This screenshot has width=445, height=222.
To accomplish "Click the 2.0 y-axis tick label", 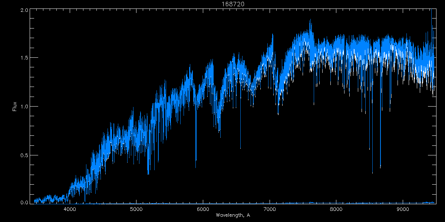I will point(24,10).
